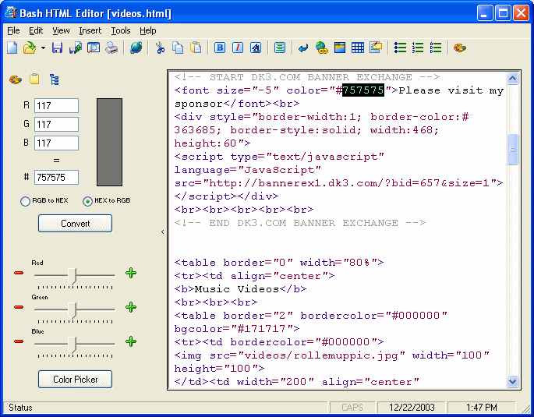Viewport: 534px width, 417px height.
Task: Collapse the left panel with splitter arrow
Action: point(162,231)
